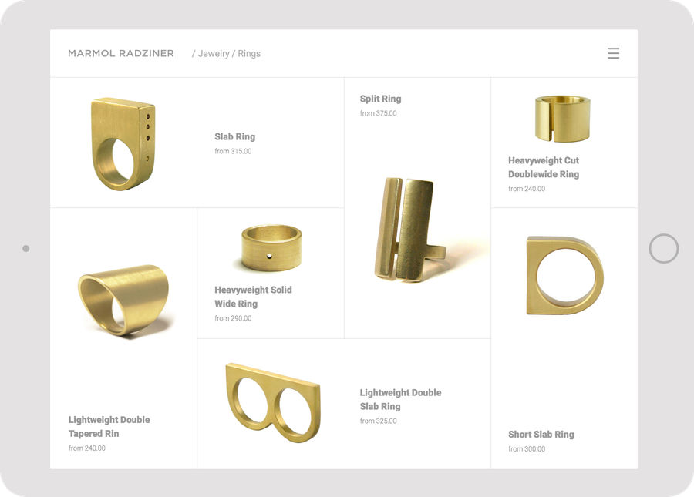Open the Split Ring title link
The width and height of the screenshot is (694, 497).
pyautogui.click(x=381, y=99)
